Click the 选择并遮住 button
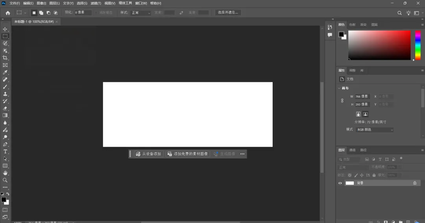Viewport: 425px width, 223px height. tap(228, 13)
